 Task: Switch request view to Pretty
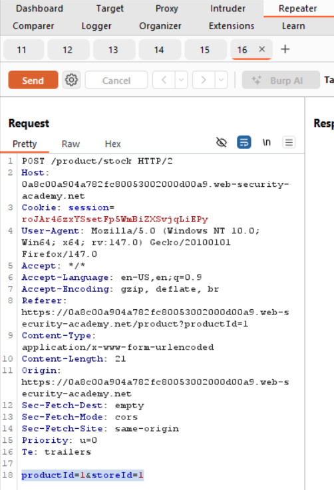(25, 144)
